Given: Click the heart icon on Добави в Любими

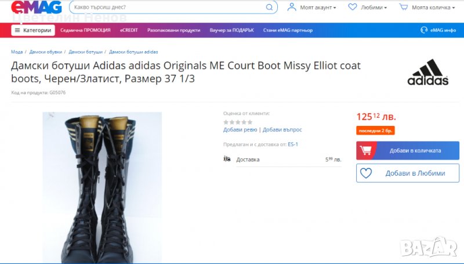Looking at the screenshot, I should pyautogui.click(x=366, y=173).
